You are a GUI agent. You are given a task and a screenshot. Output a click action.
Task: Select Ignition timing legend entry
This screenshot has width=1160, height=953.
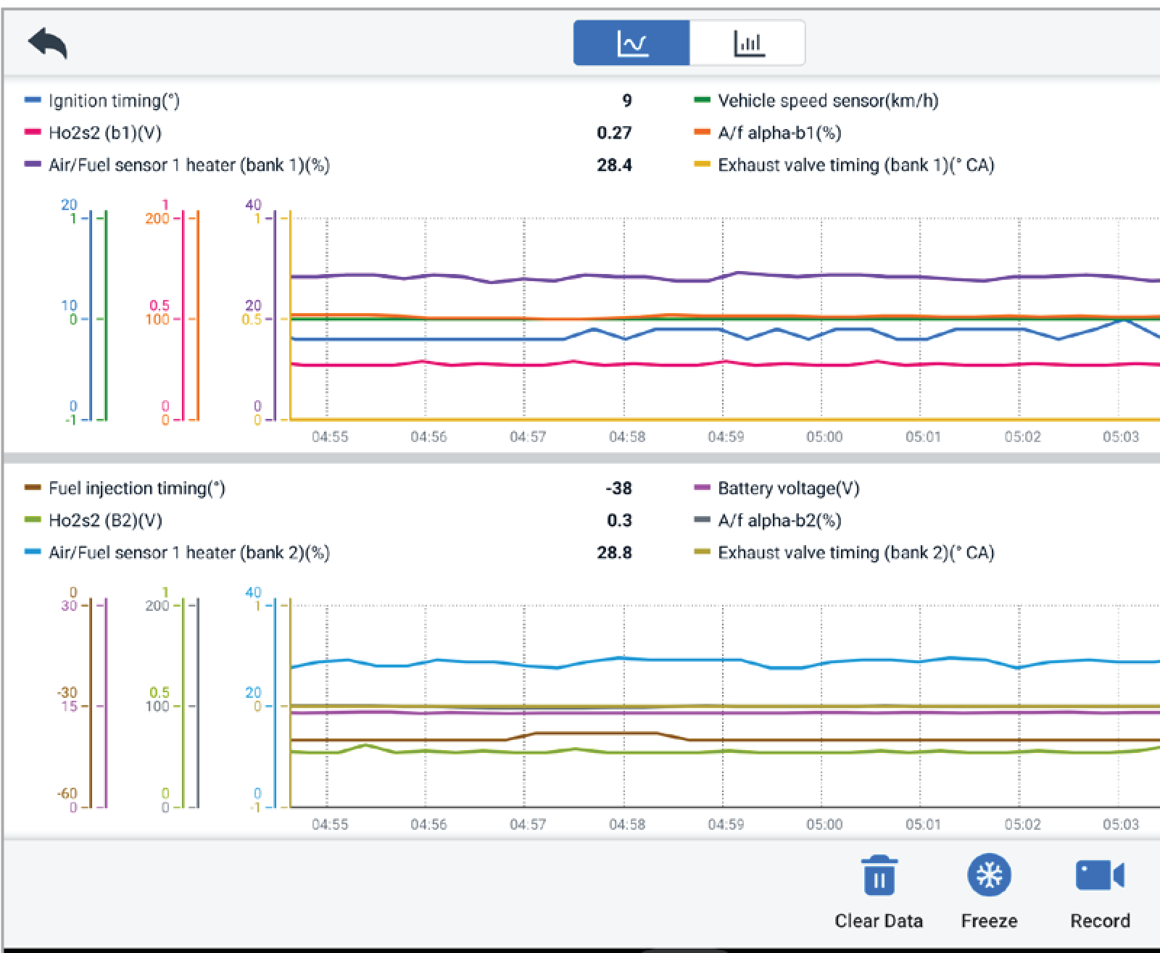(x=114, y=101)
